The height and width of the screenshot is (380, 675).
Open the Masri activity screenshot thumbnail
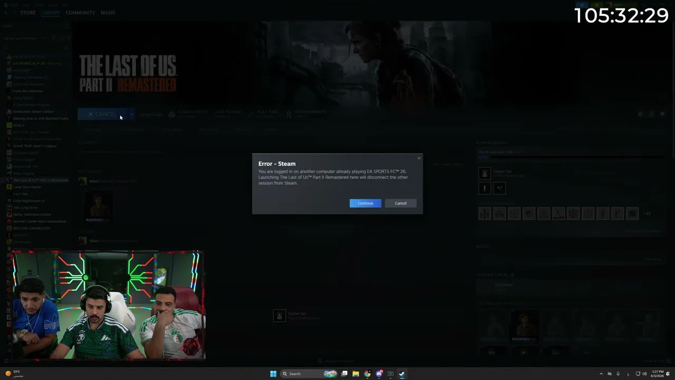(x=98, y=206)
